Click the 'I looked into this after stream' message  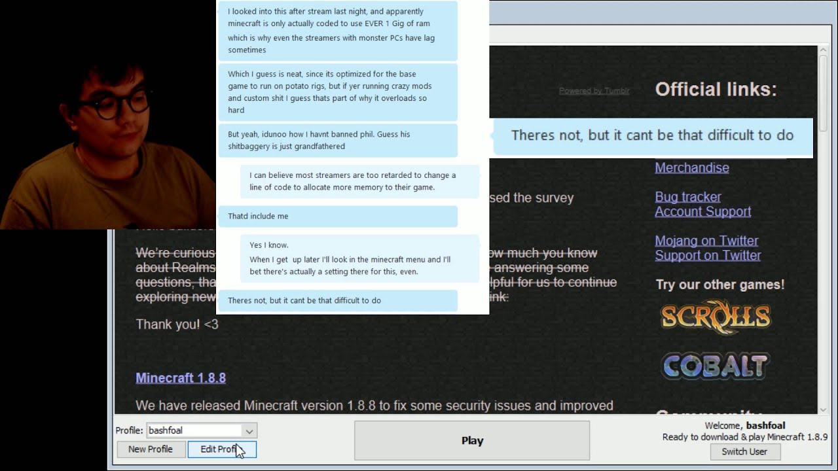[338, 31]
